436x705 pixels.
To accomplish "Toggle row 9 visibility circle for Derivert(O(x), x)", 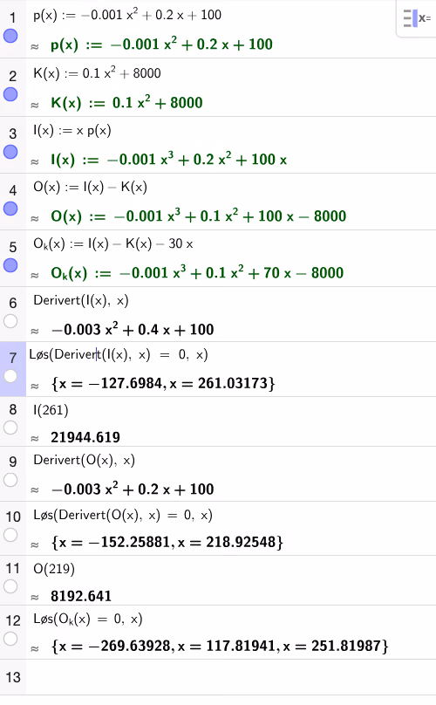I will (10, 480).
